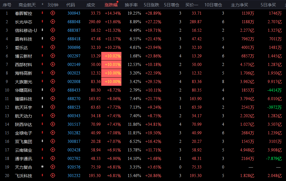
Task: Click the 主力净买 column header
Action: 239,5
